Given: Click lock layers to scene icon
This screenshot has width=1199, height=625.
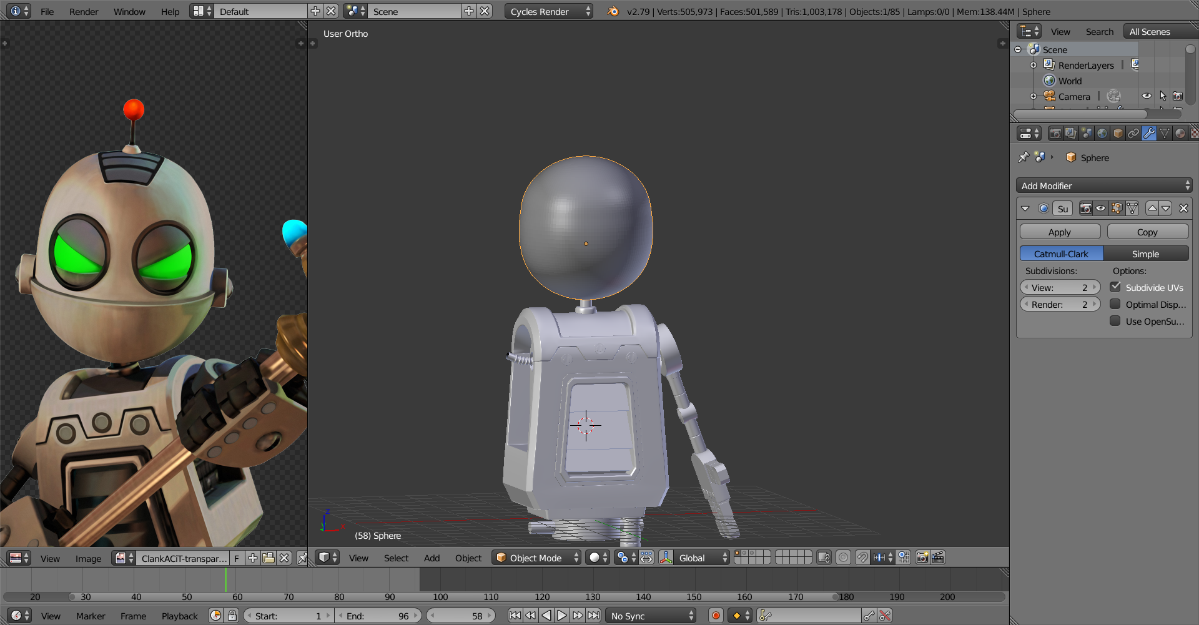Looking at the screenshot, I should pos(824,558).
